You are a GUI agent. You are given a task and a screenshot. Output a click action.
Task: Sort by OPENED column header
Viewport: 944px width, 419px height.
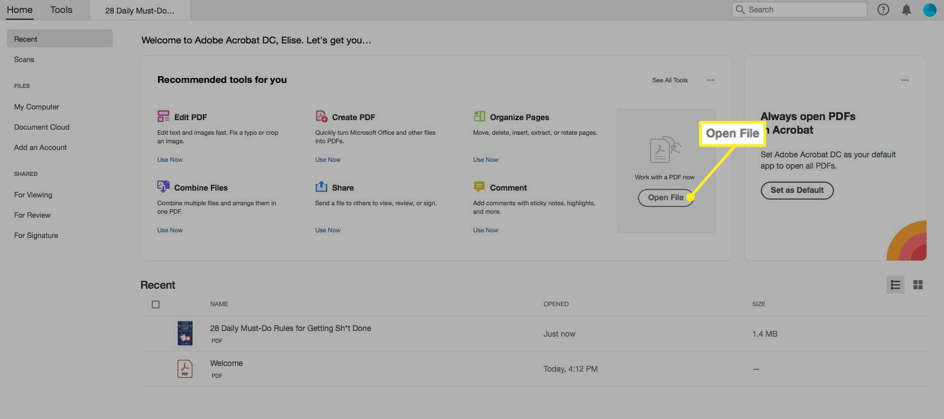[x=556, y=304]
